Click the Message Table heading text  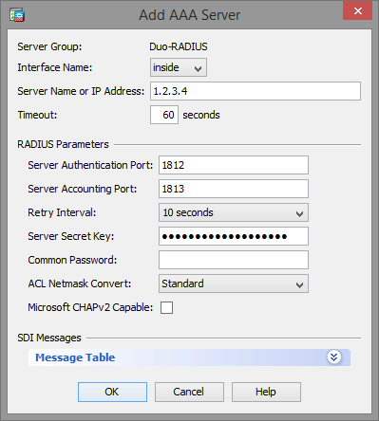75,357
